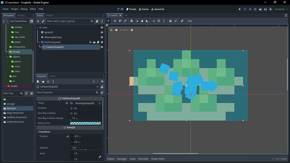Viewport: 290px width, 163px height.
Task: Switch to the Node tab
Action: tap(53, 76)
